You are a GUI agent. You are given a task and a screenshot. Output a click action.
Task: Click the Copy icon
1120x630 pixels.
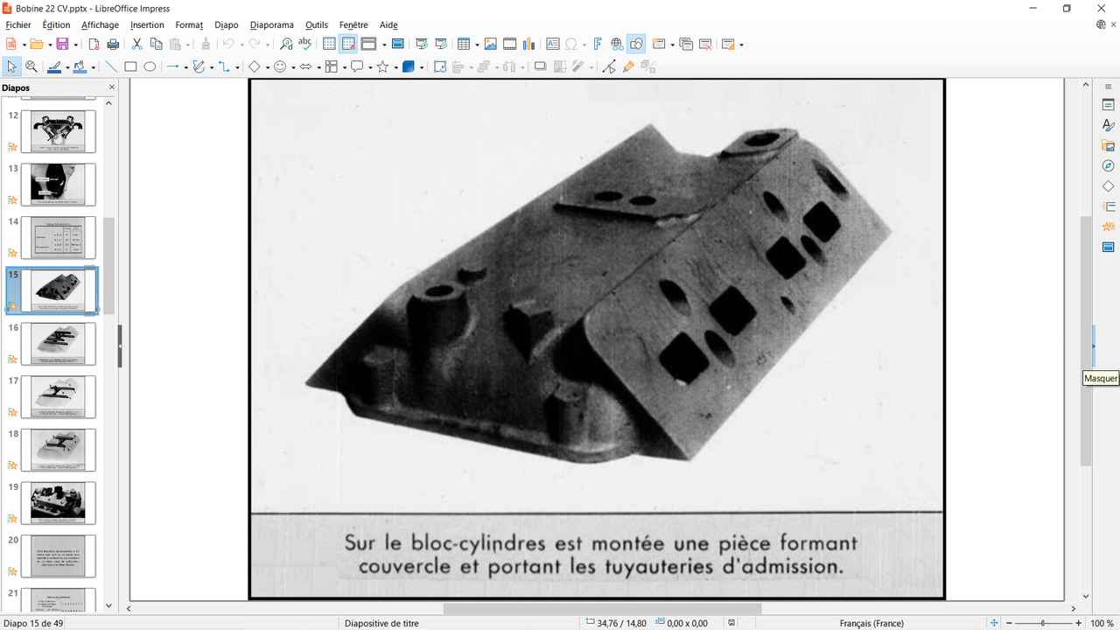pyautogui.click(x=156, y=44)
